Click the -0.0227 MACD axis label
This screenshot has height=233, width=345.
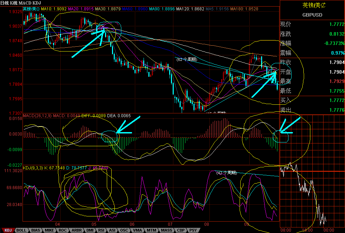(15, 165)
